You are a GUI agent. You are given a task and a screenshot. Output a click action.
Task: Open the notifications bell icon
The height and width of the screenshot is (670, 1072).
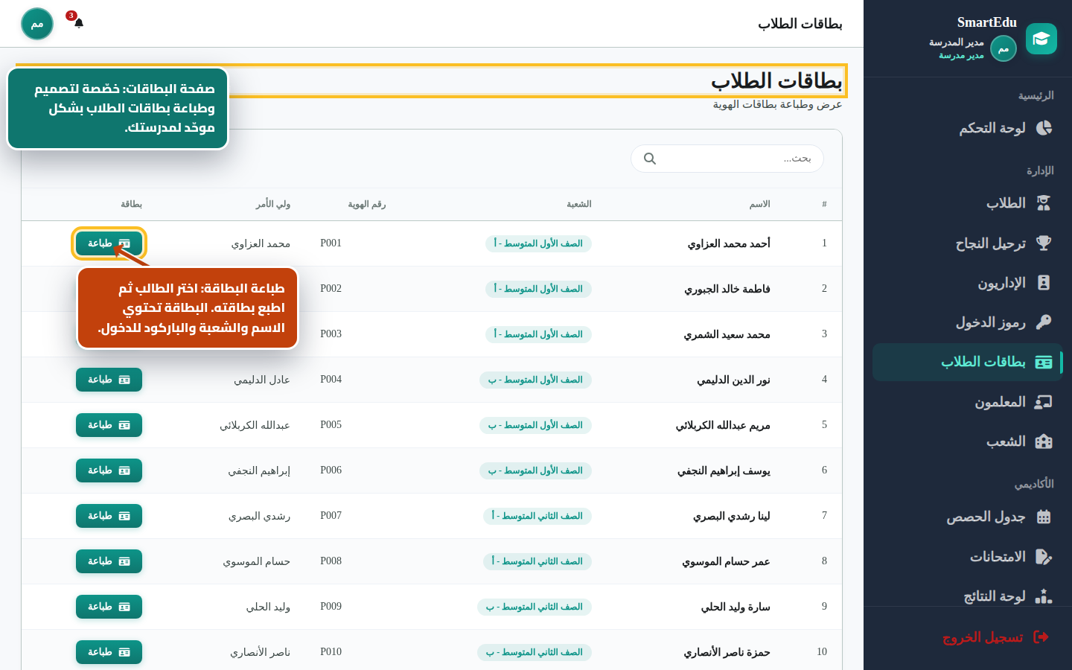click(x=79, y=23)
